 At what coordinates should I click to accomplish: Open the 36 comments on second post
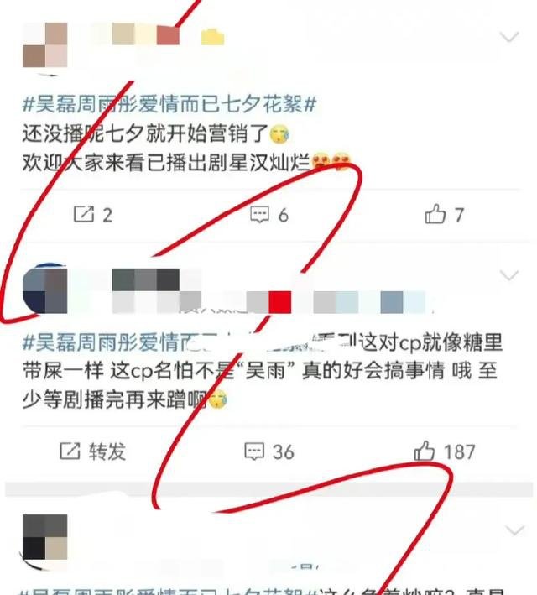click(269, 451)
